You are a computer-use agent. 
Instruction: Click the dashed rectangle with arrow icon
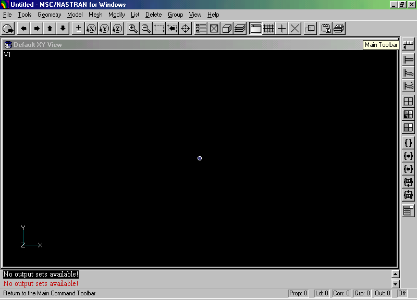click(172, 29)
